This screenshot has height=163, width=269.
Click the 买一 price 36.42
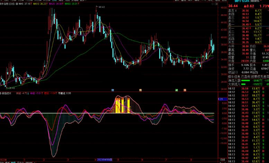245,28
